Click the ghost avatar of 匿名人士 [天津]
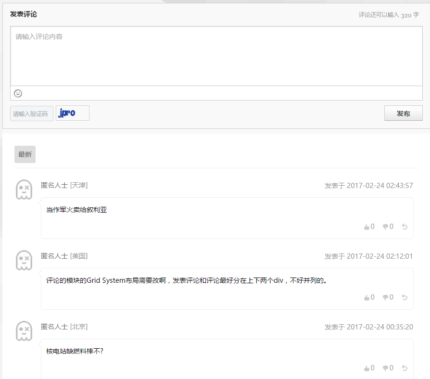The height and width of the screenshot is (379, 430). coord(24,189)
